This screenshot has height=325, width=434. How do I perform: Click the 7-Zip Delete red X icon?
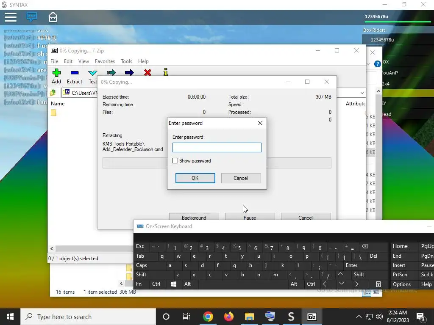pyautogui.click(x=147, y=72)
